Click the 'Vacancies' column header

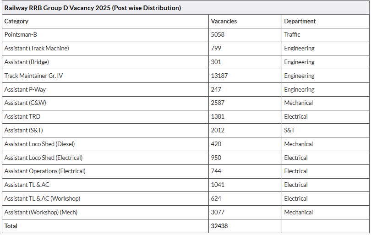tap(224, 21)
